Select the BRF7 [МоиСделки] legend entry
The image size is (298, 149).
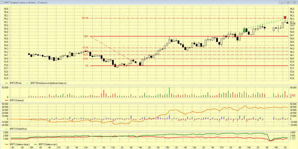click(x=46, y=83)
